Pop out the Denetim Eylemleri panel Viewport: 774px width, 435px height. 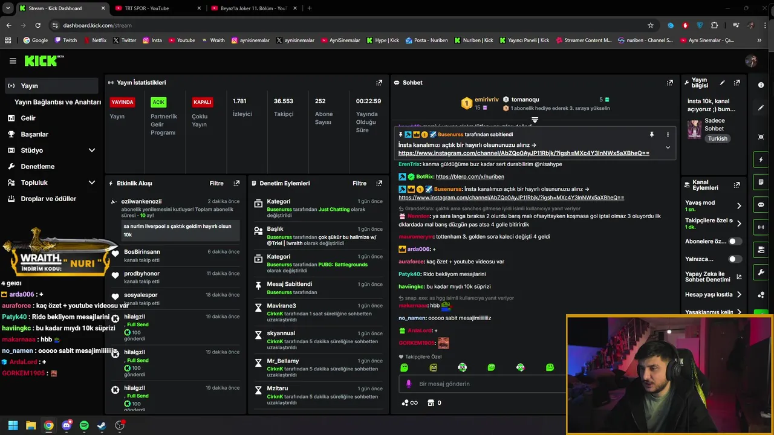coord(379,183)
